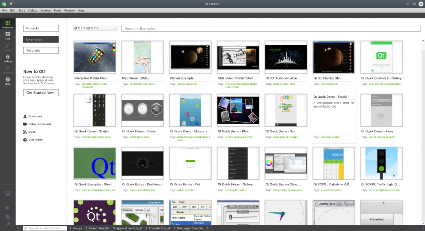Click the Help mode icon in sidebar

7,81
